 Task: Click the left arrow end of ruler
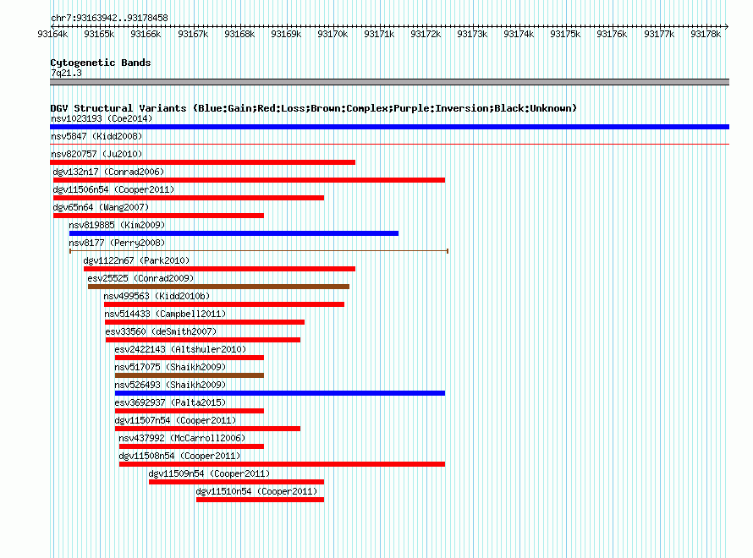pos(52,26)
